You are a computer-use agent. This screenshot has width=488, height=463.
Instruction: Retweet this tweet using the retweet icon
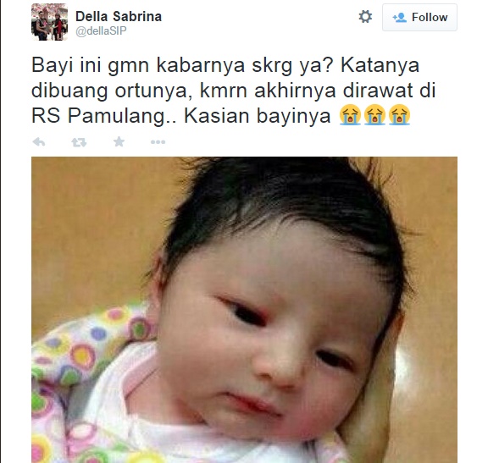[79, 142]
